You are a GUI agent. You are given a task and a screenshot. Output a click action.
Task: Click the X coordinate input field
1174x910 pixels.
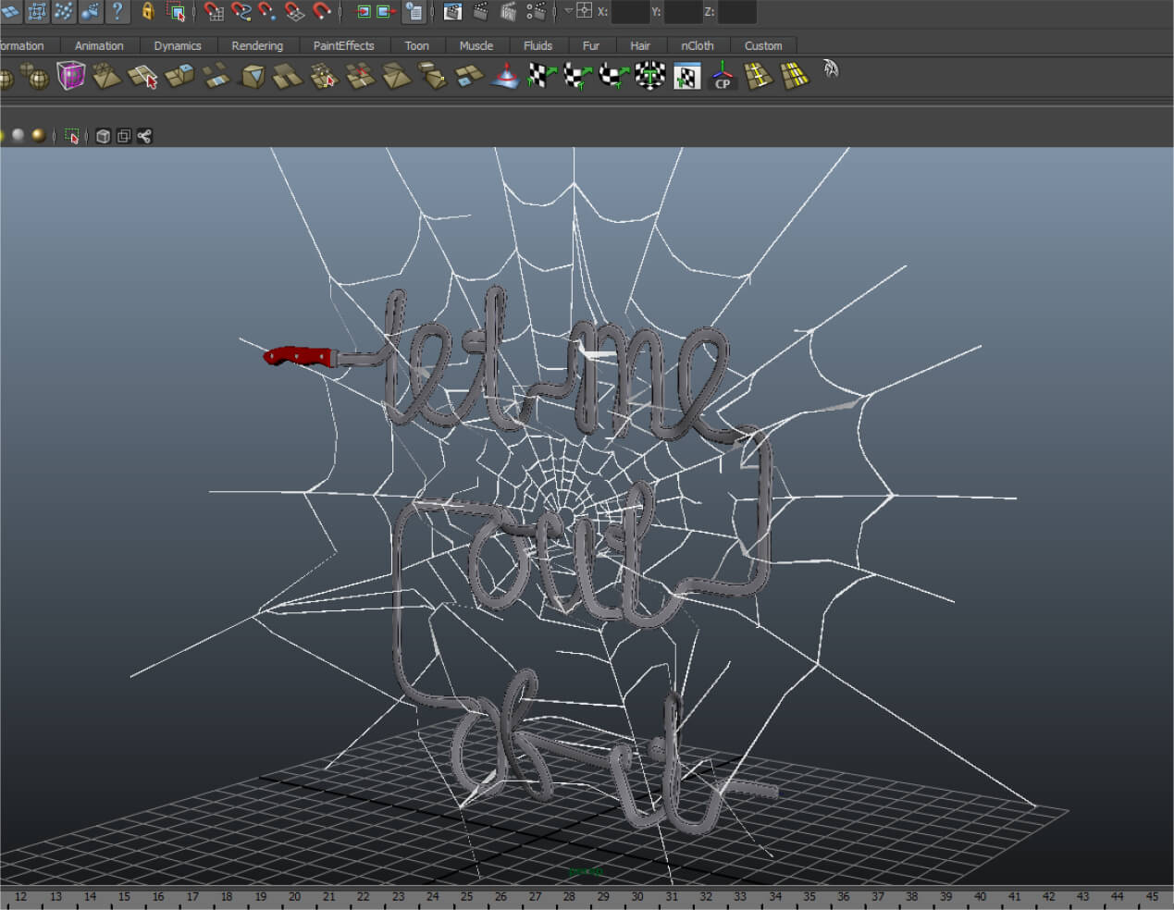click(629, 12)
